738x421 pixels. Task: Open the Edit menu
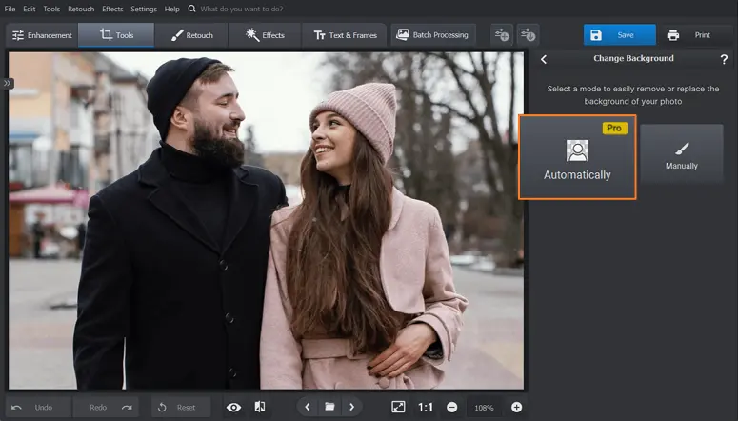[x=30, y=9]
